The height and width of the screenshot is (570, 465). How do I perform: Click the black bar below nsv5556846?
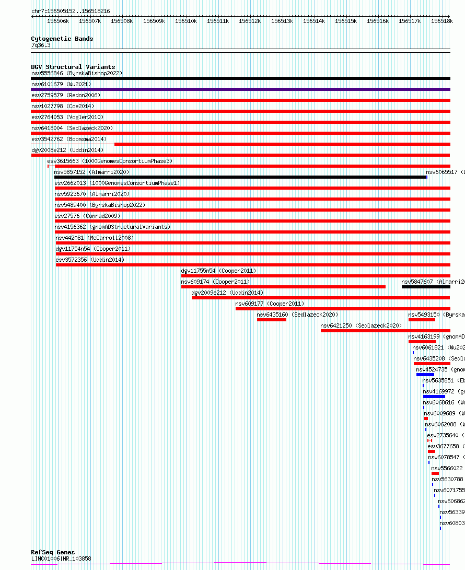click(x=241, y=78)
